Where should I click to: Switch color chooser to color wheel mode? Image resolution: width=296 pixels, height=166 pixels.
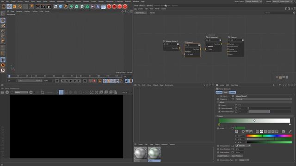tap(243, 131)
